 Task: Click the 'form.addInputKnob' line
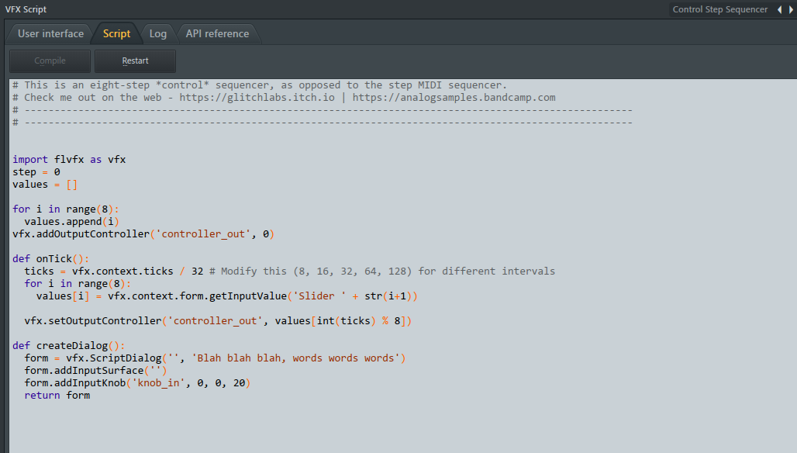(137, 383)
